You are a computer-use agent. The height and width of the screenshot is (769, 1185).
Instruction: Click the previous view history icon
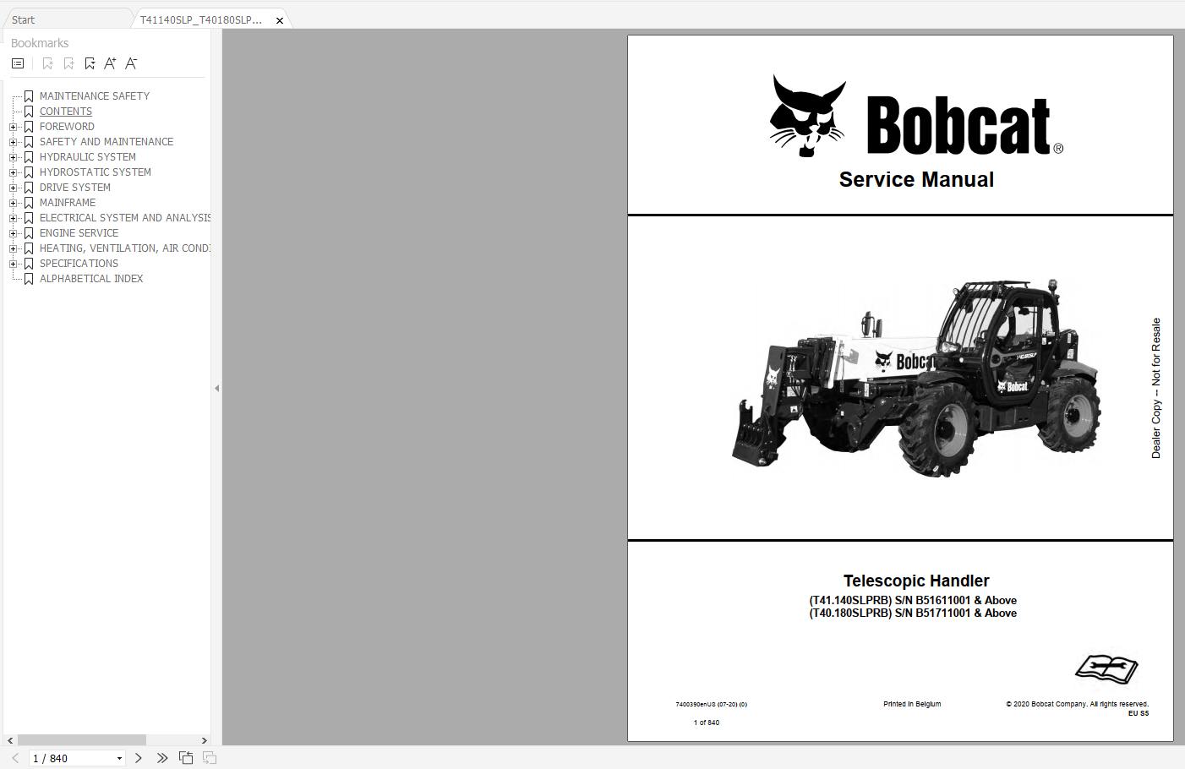point(185,757)
